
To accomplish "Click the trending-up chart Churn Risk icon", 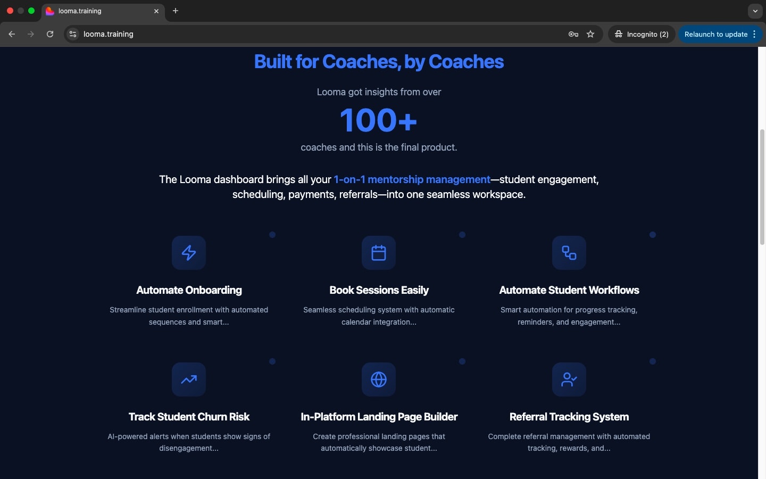I will tap(189, 379).
